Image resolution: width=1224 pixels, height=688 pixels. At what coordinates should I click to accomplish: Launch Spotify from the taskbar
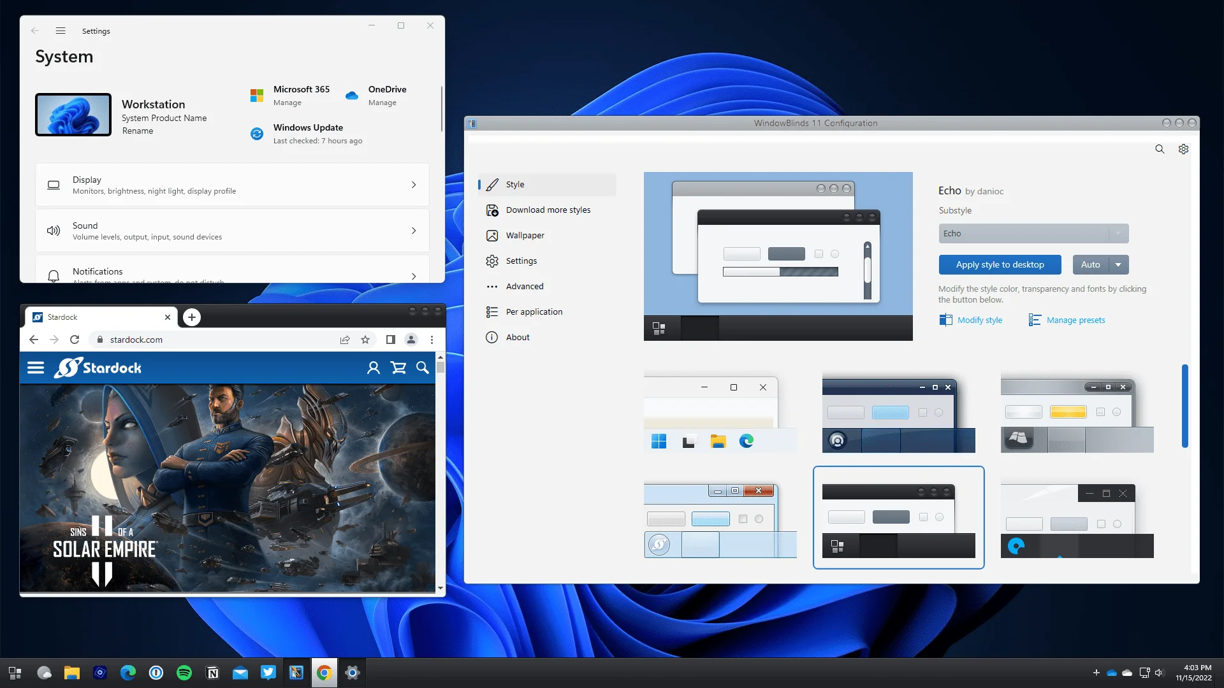[x=184, y=672]
